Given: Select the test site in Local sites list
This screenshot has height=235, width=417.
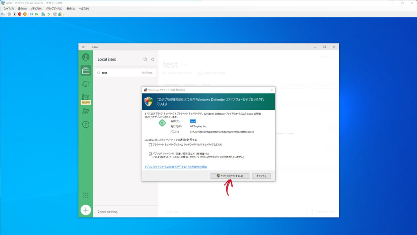Looking at the screenshot, I should point(125,73).
